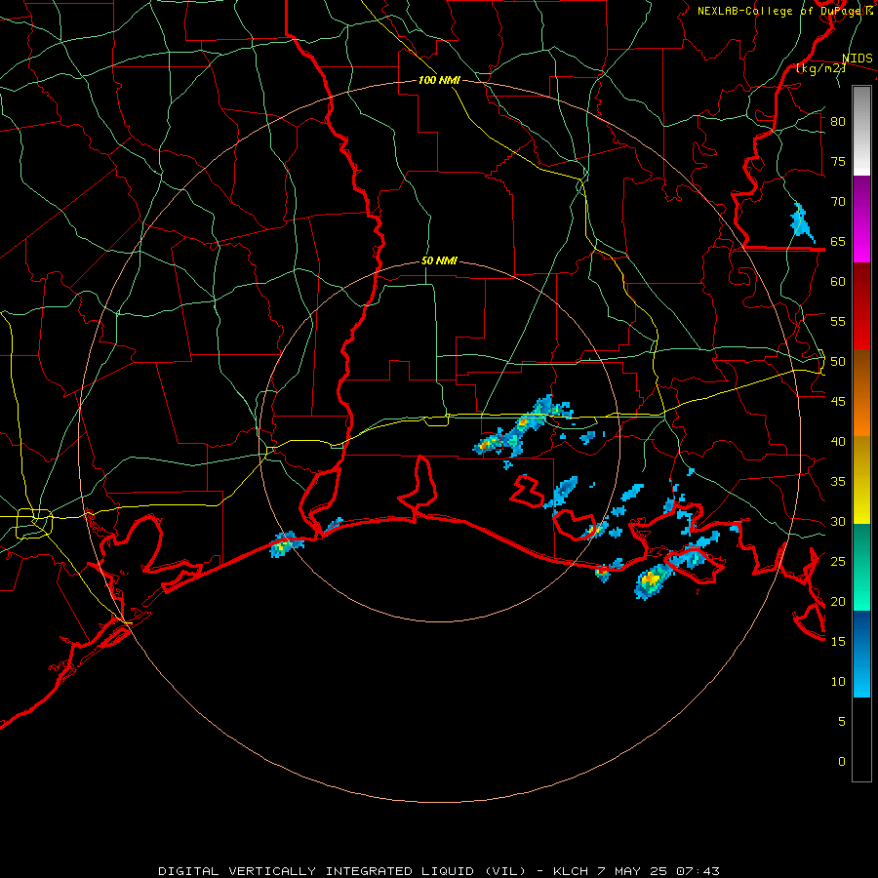Click the 60 value on the color scale
The image size is (878, 878).
click(838, 282)
